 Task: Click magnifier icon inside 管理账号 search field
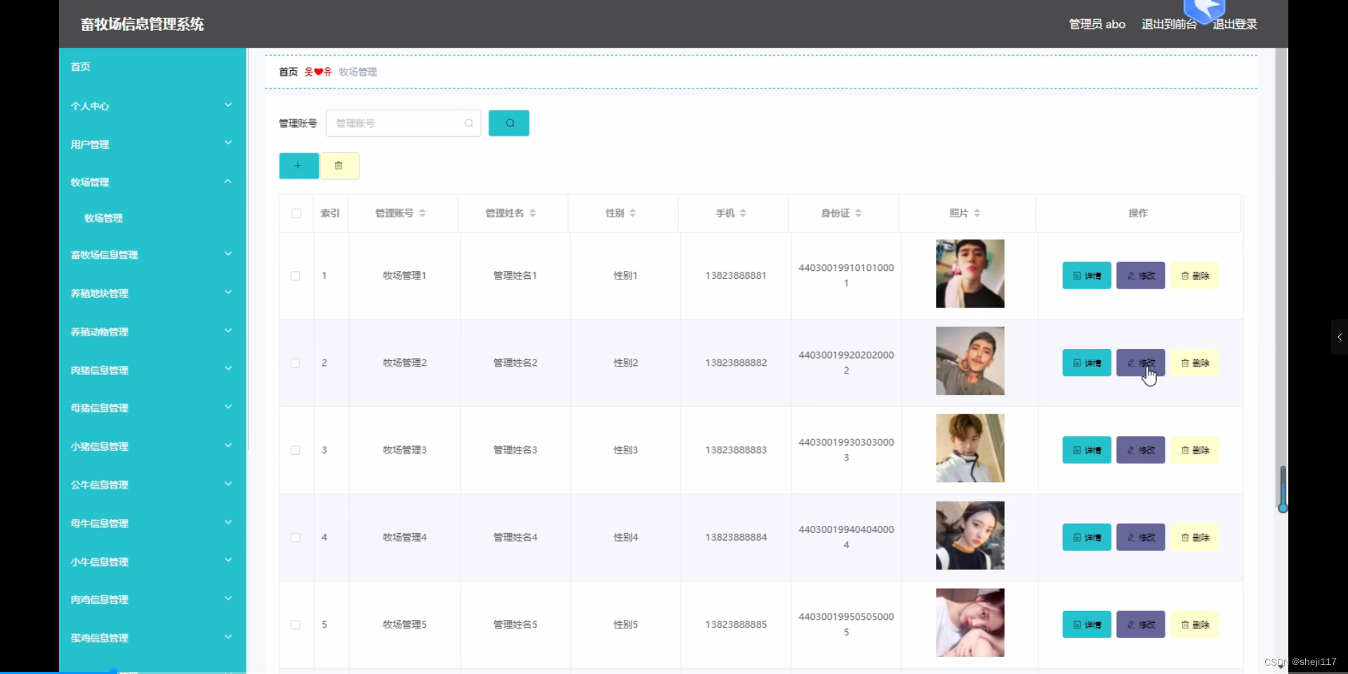(469, 123)
